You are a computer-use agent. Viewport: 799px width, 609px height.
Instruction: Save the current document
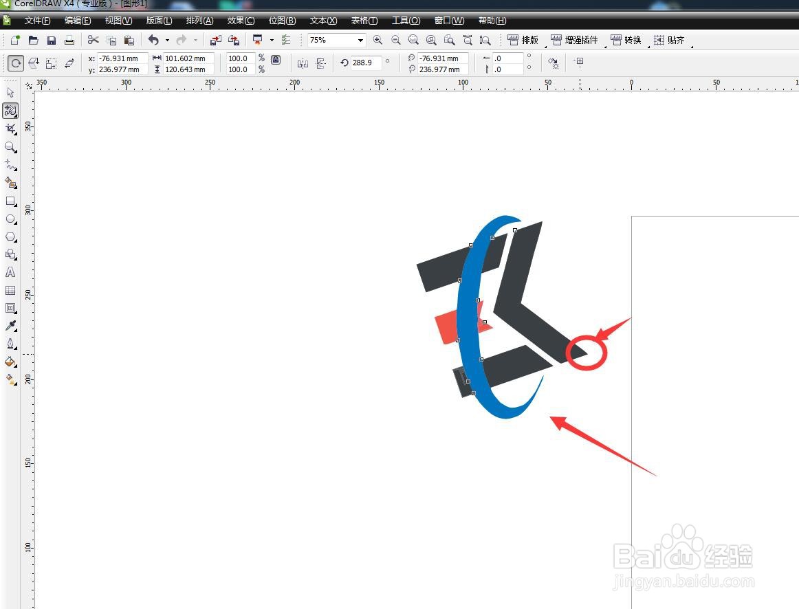[x=51, y=40]
